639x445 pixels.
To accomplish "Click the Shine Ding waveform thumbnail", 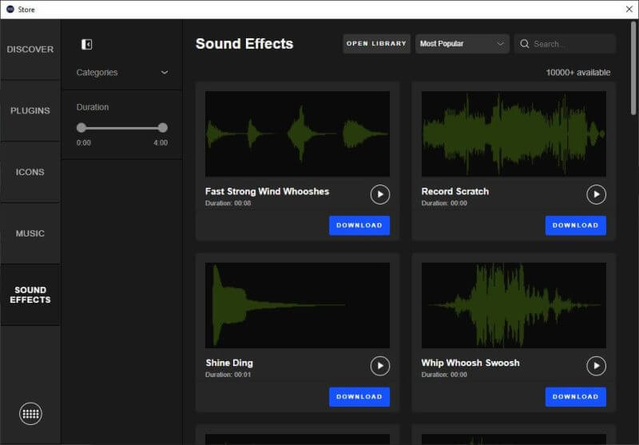I will pyautogui.click(x=297, y=305).
